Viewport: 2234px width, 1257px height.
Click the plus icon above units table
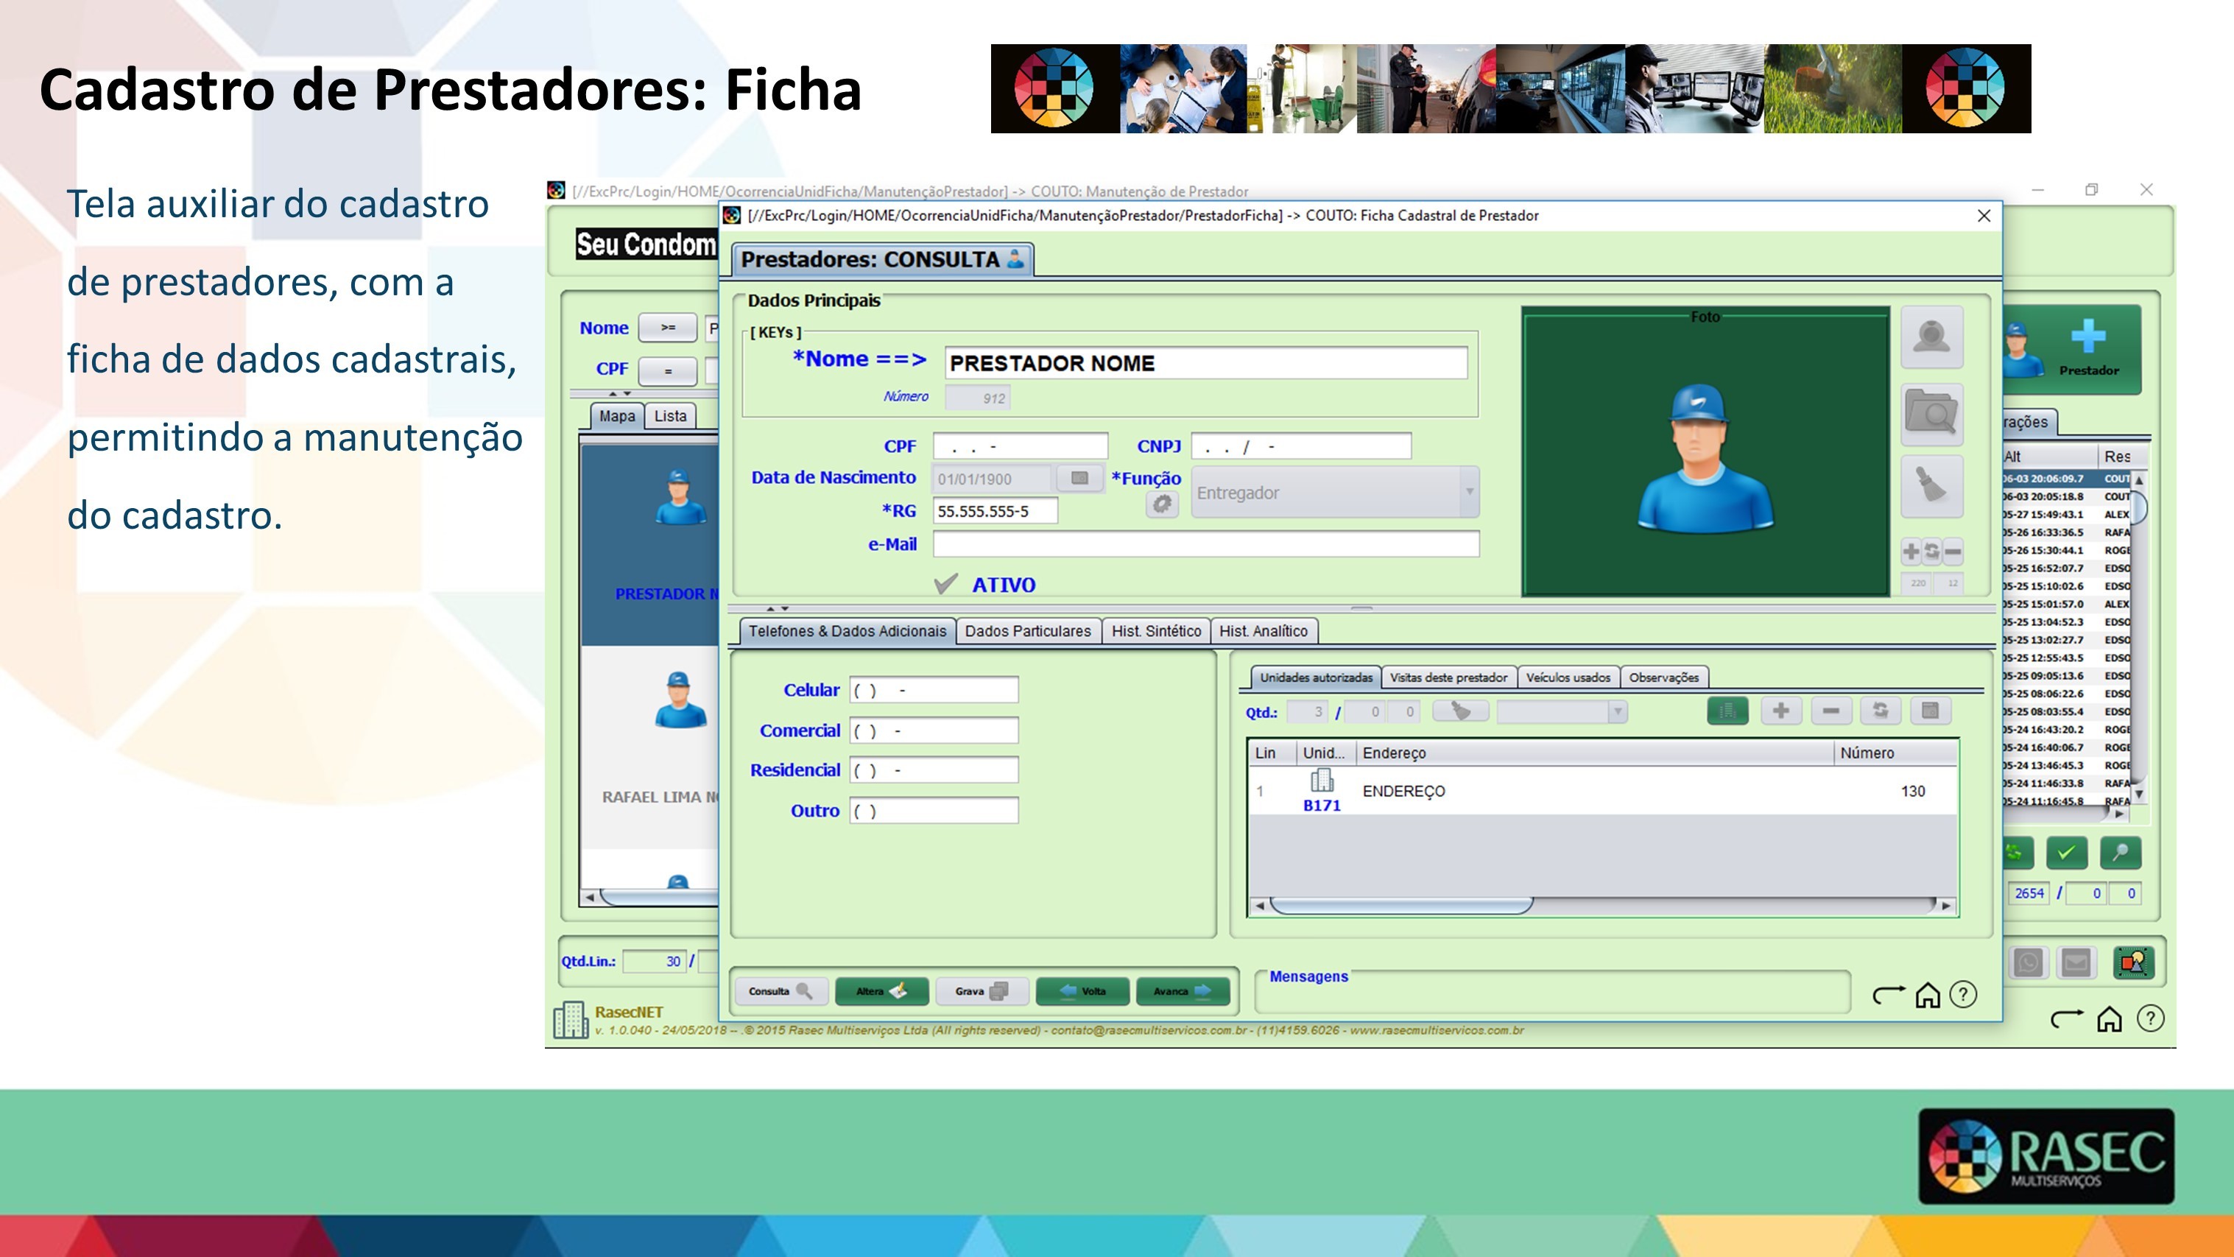(1780, 711)
